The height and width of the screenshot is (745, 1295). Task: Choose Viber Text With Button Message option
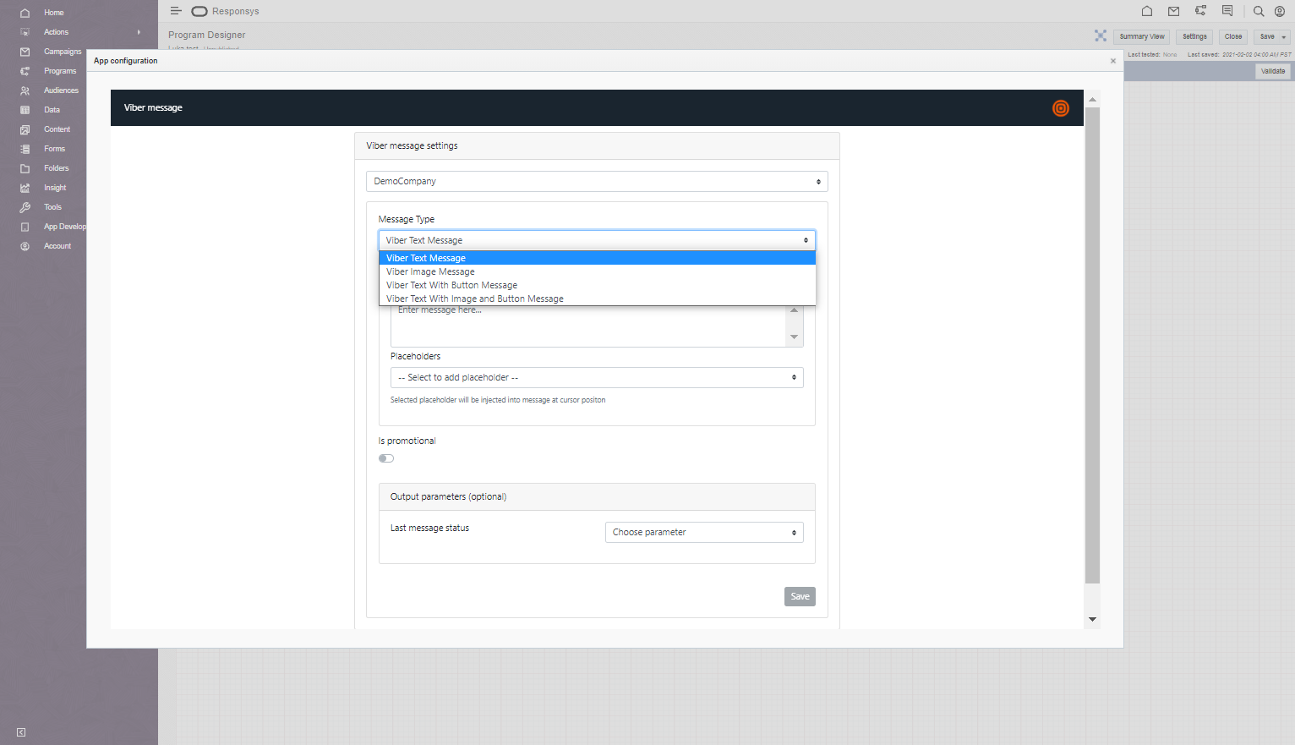point(451,286)
